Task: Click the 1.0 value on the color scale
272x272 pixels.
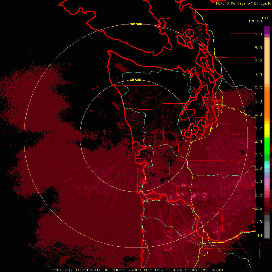Action: click(258, 182)
